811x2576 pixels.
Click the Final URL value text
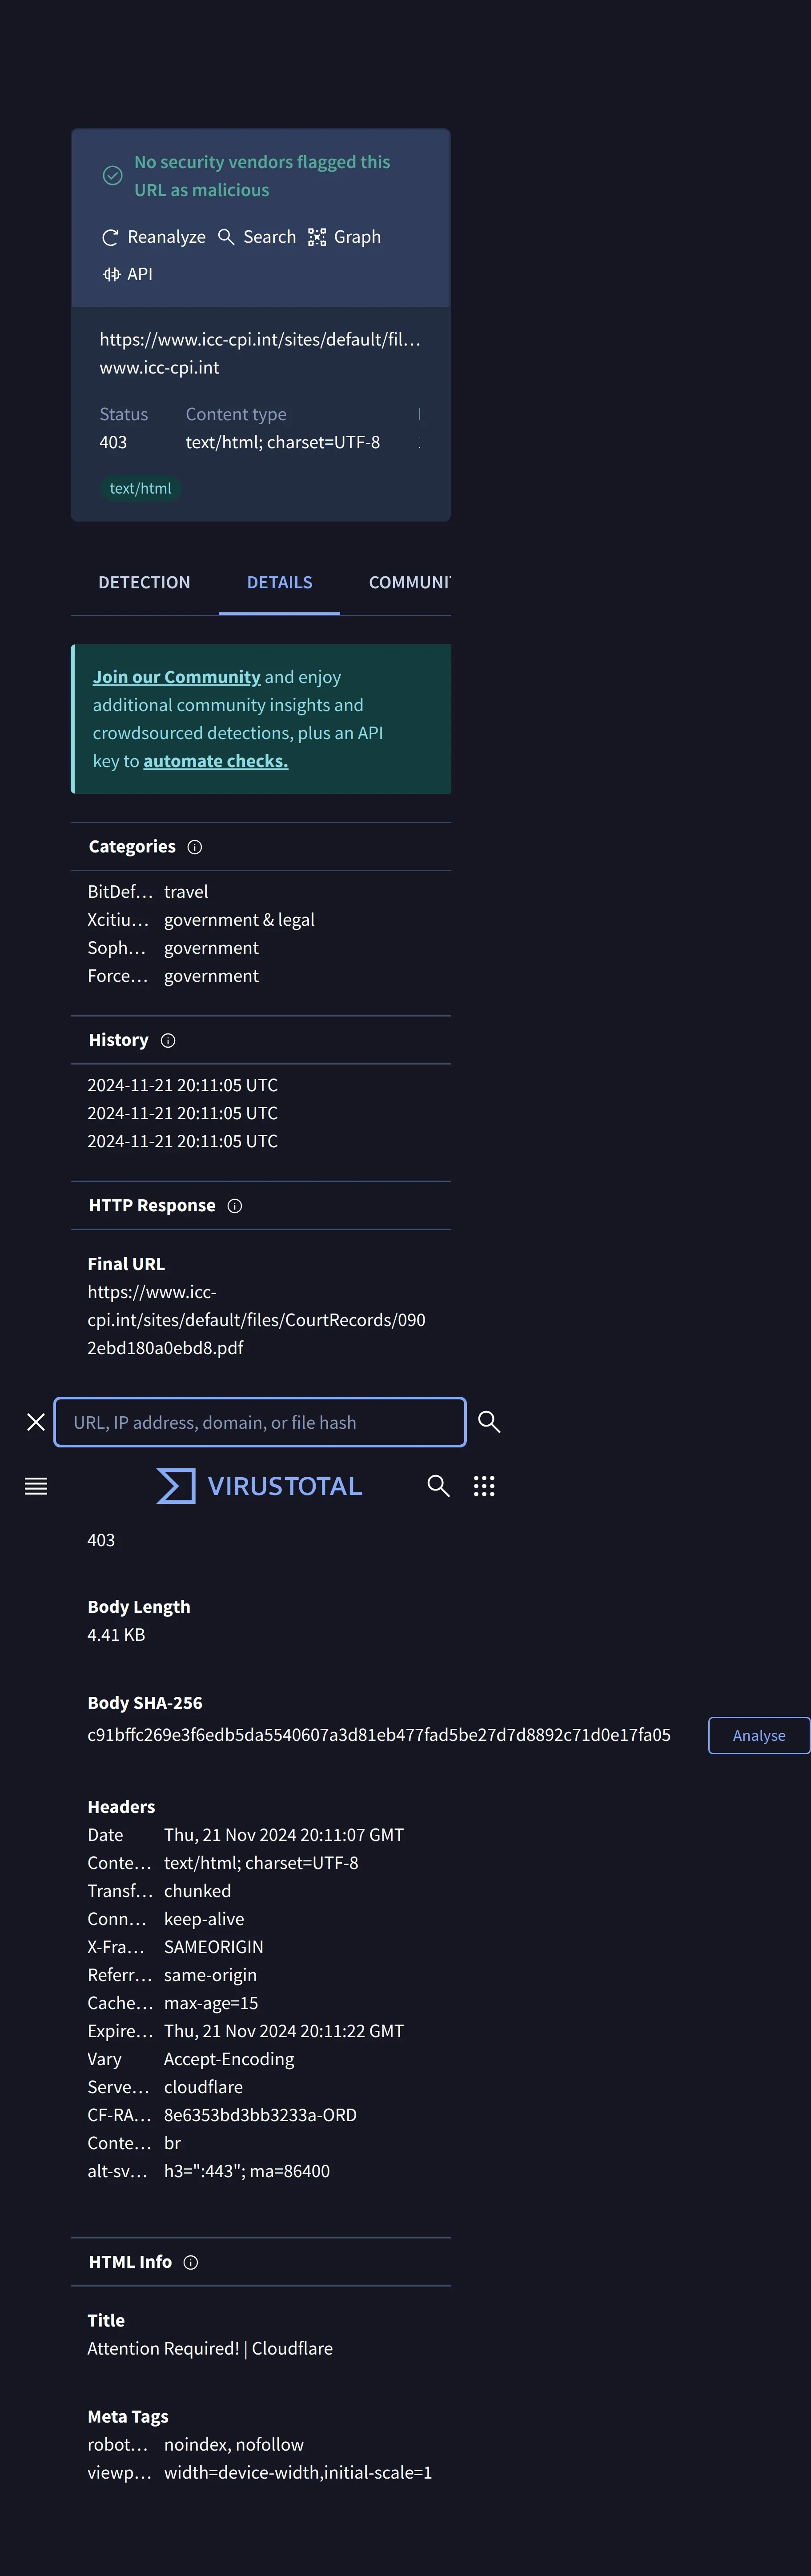(256, 1320)
